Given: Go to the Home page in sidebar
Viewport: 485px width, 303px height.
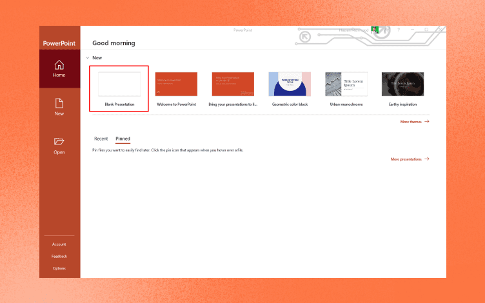Looking at the screenshot, I should (59, 68).
